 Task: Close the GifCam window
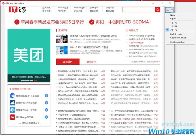coord(170,3)
